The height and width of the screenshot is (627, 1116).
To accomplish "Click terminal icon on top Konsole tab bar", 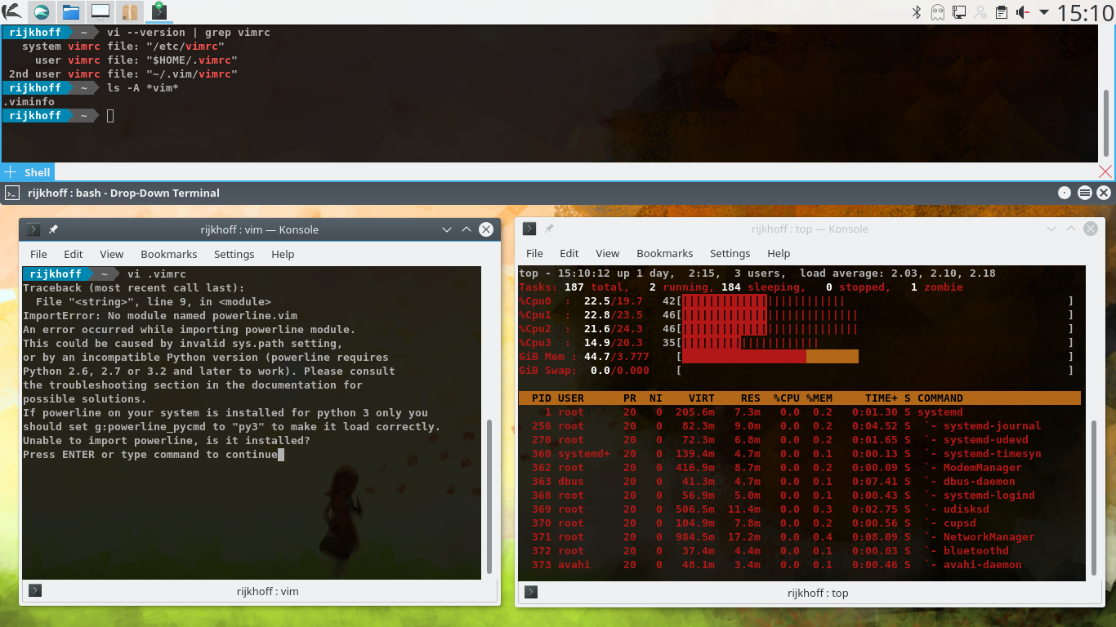I will coord(530,592).
